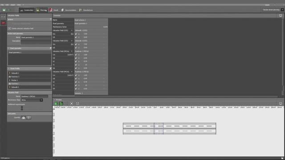Viewport: 285px width, 160px height.
Task: Click the second Grid points Quantity icon
Action: [x=28, y=118]
